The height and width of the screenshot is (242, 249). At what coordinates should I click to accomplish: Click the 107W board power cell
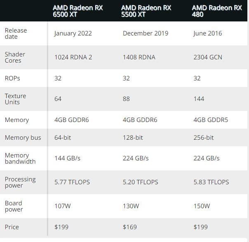(63, 206)
